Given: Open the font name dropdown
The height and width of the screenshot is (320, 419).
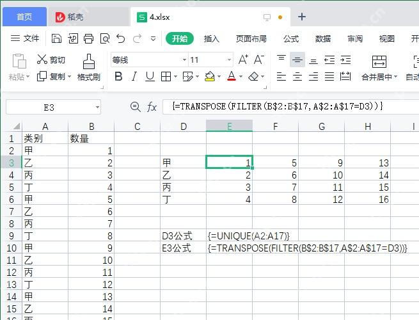Looking at the screenshot, I should pyautogui.click(x=184, y=60).
